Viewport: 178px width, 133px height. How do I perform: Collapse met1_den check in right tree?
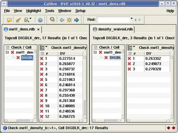[95, 52]
